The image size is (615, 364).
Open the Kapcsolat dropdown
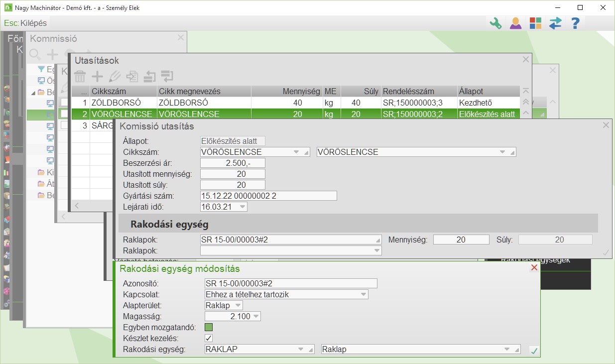pyautogui.click(x=364, y=294)
